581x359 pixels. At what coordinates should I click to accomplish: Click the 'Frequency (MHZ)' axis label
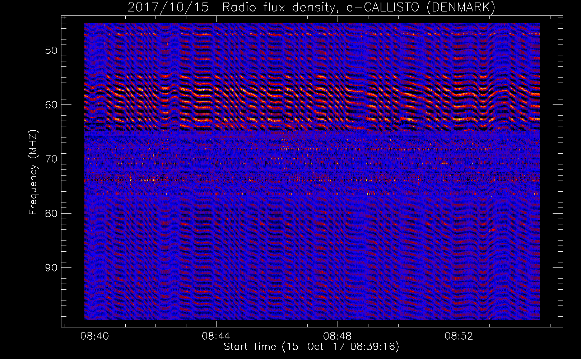[33, 172]
